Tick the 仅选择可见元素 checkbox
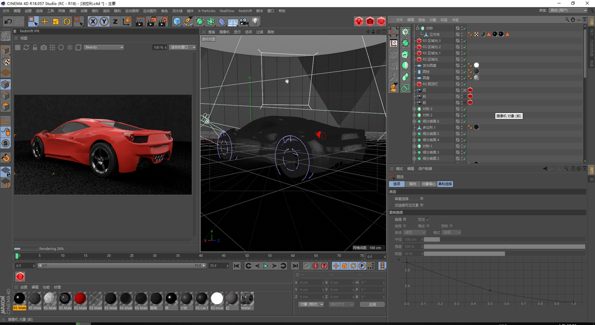Viewport: 595px width, 325px height. [x=422, y=205]
